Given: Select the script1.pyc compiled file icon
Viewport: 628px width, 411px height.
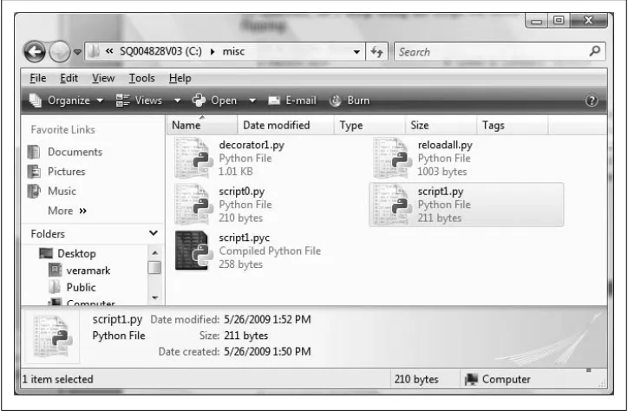Looking at the screenshot, I should pyautogui.click(x=193, y=251).
